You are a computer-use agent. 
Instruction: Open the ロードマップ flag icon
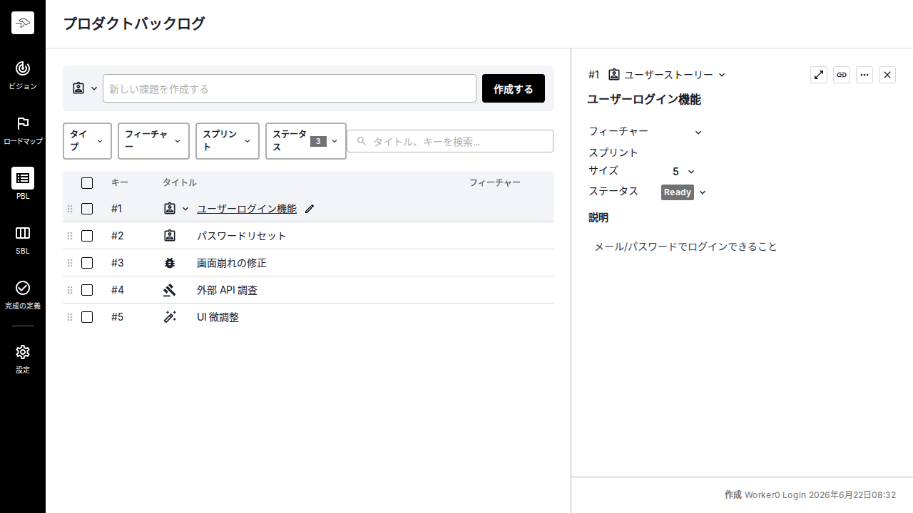23,123
